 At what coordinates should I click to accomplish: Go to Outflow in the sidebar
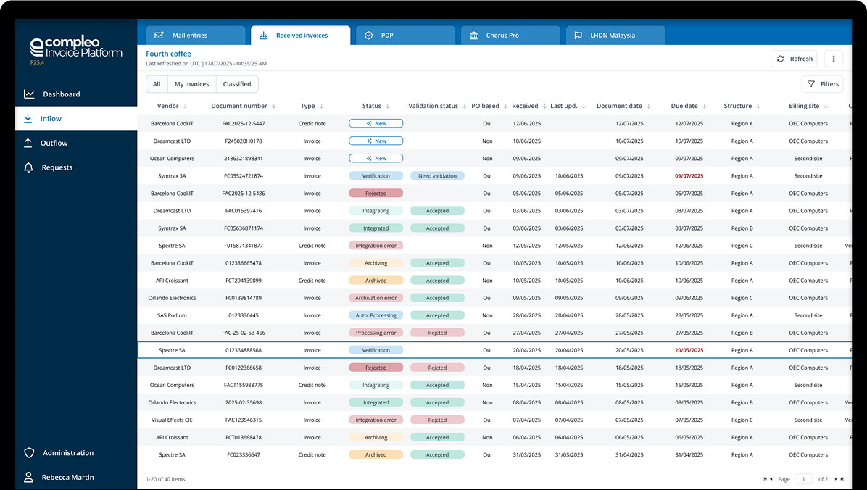coord(54,143)
